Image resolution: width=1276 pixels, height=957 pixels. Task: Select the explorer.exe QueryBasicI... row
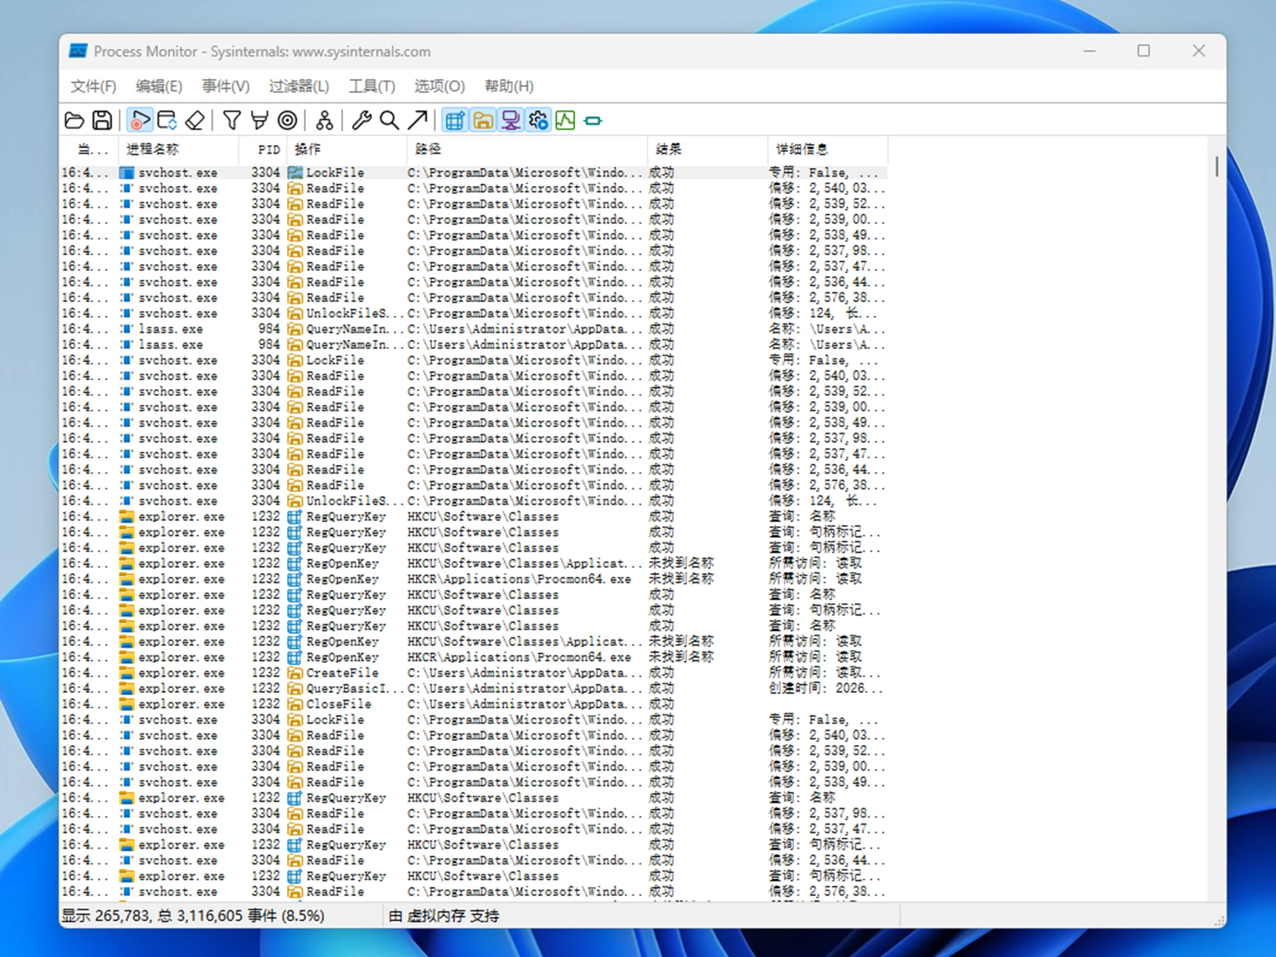click(474, 688)
